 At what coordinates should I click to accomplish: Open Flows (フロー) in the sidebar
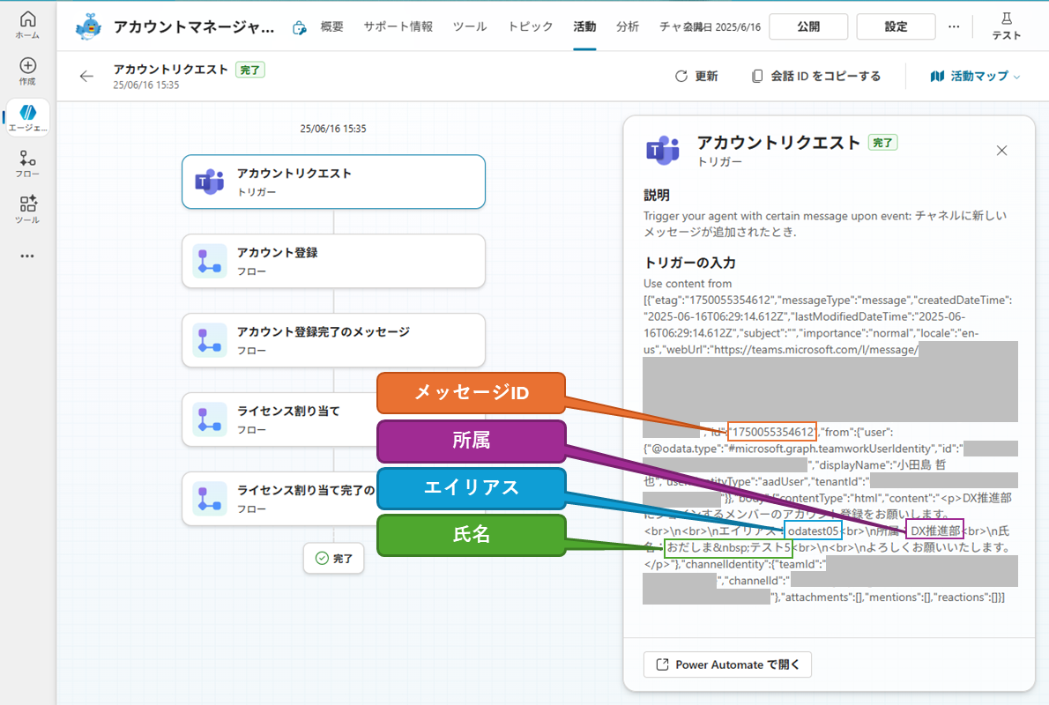pos(27,164)
